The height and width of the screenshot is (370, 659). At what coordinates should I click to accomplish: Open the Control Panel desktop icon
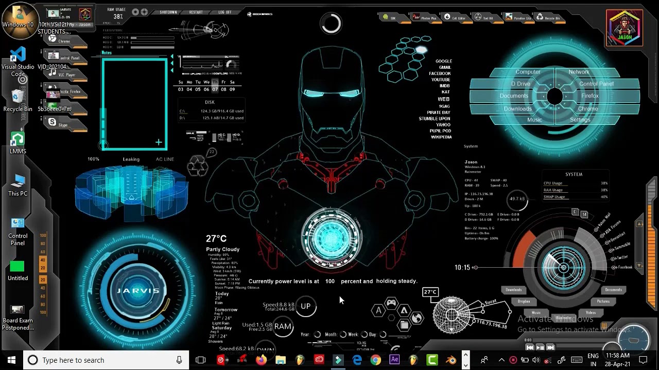coord(18,231)
